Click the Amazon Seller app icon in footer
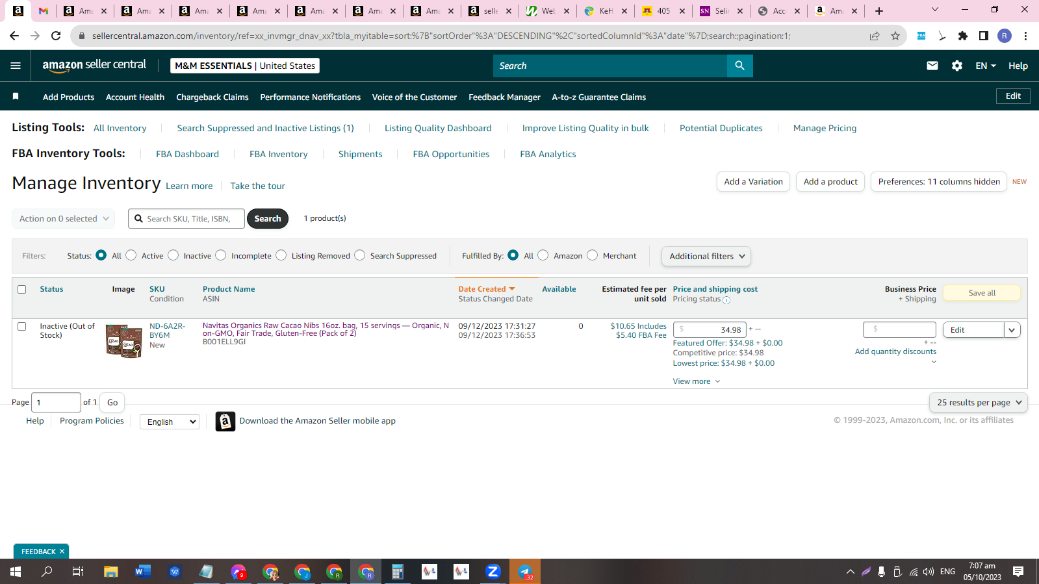The width and height of the screenshot is (1039, 584). pos(225,422)
